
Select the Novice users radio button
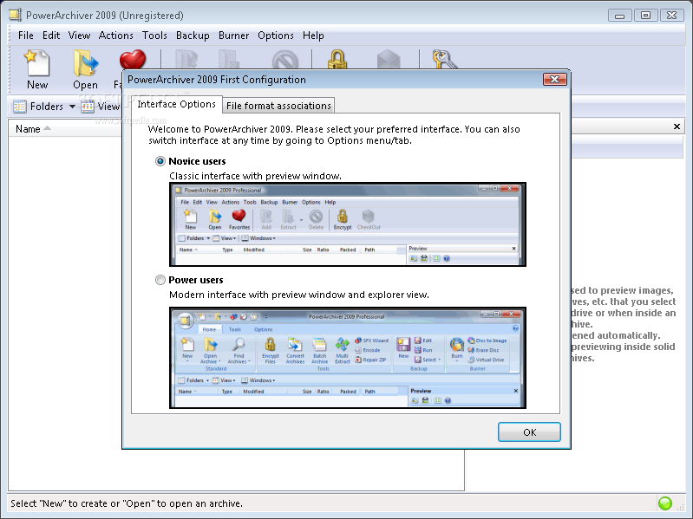pos(160,161)
